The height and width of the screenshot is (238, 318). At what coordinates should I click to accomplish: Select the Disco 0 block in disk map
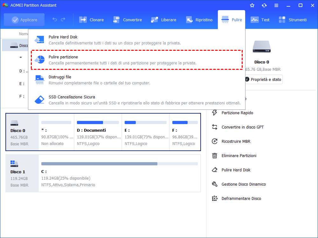coord(22,132)
